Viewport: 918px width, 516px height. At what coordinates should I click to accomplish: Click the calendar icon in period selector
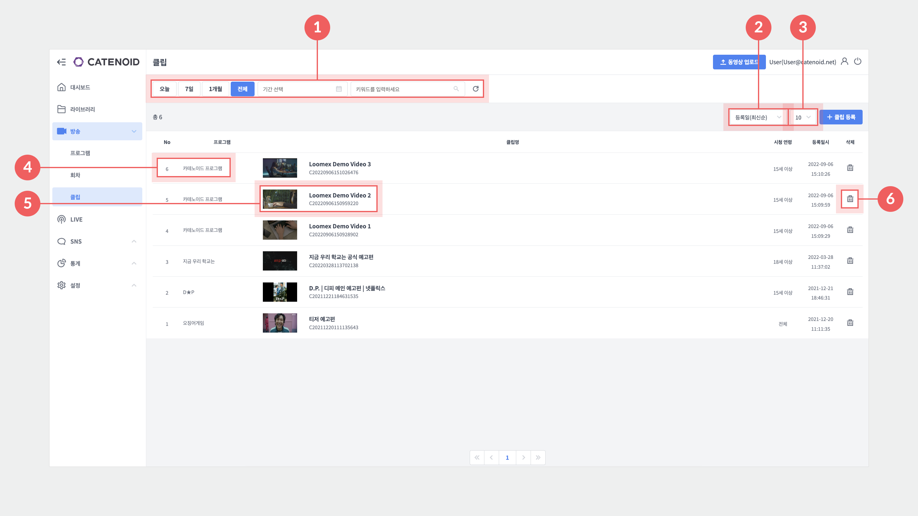[x=338, y=89]
